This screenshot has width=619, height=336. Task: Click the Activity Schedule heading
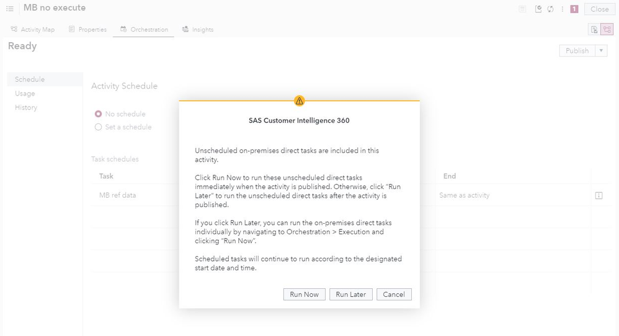click(x=124, y=86)
